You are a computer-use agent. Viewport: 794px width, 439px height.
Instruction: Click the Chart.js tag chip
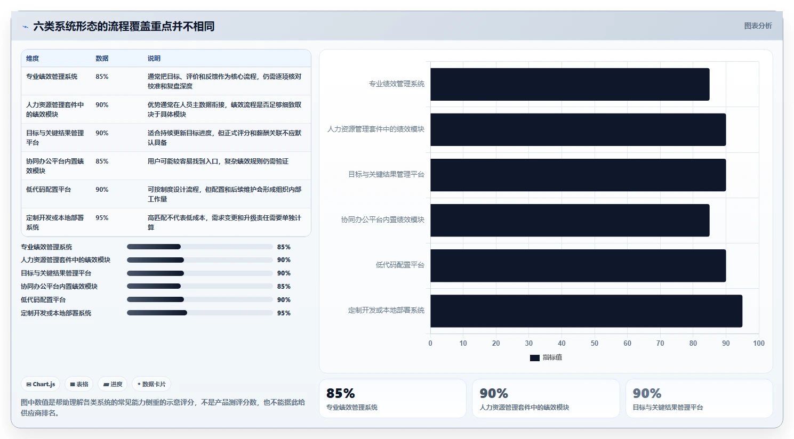click(x=41, y=384)
